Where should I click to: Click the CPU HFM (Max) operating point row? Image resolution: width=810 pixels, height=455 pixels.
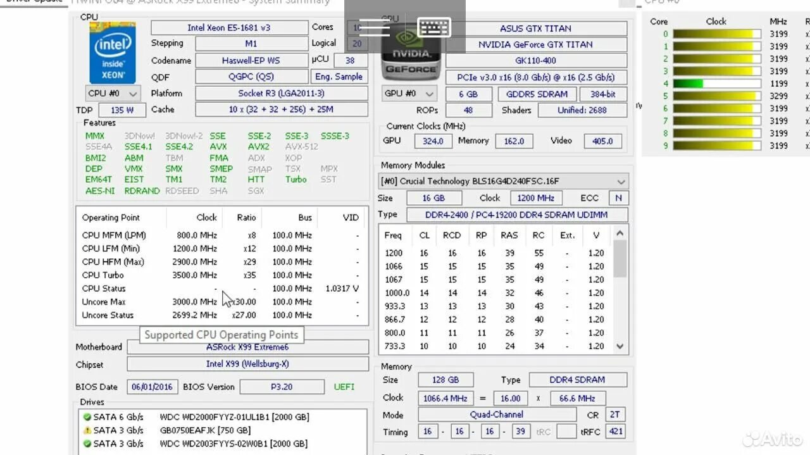click(x=221, y=262)
